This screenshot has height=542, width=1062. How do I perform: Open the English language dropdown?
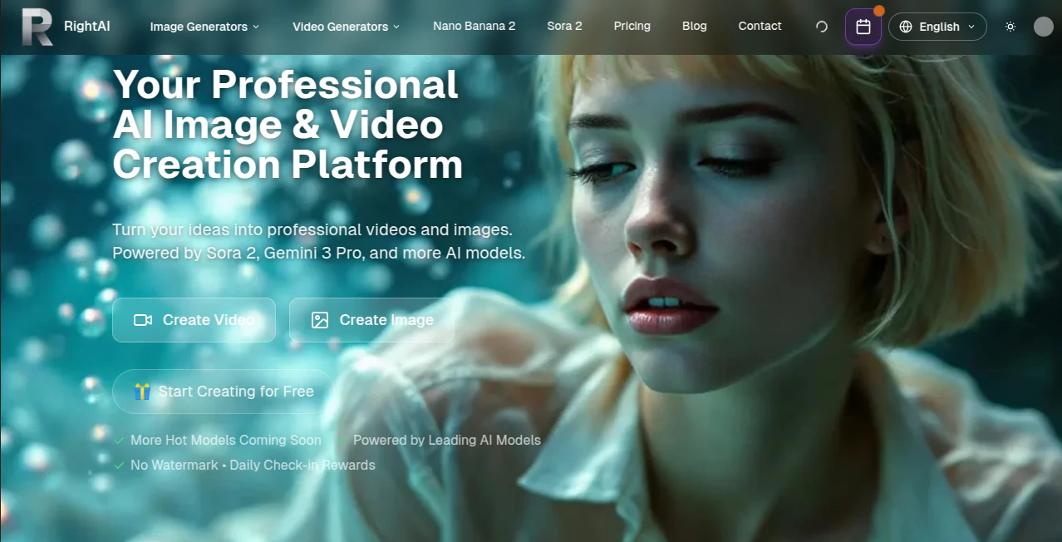(x=937, y=26)
